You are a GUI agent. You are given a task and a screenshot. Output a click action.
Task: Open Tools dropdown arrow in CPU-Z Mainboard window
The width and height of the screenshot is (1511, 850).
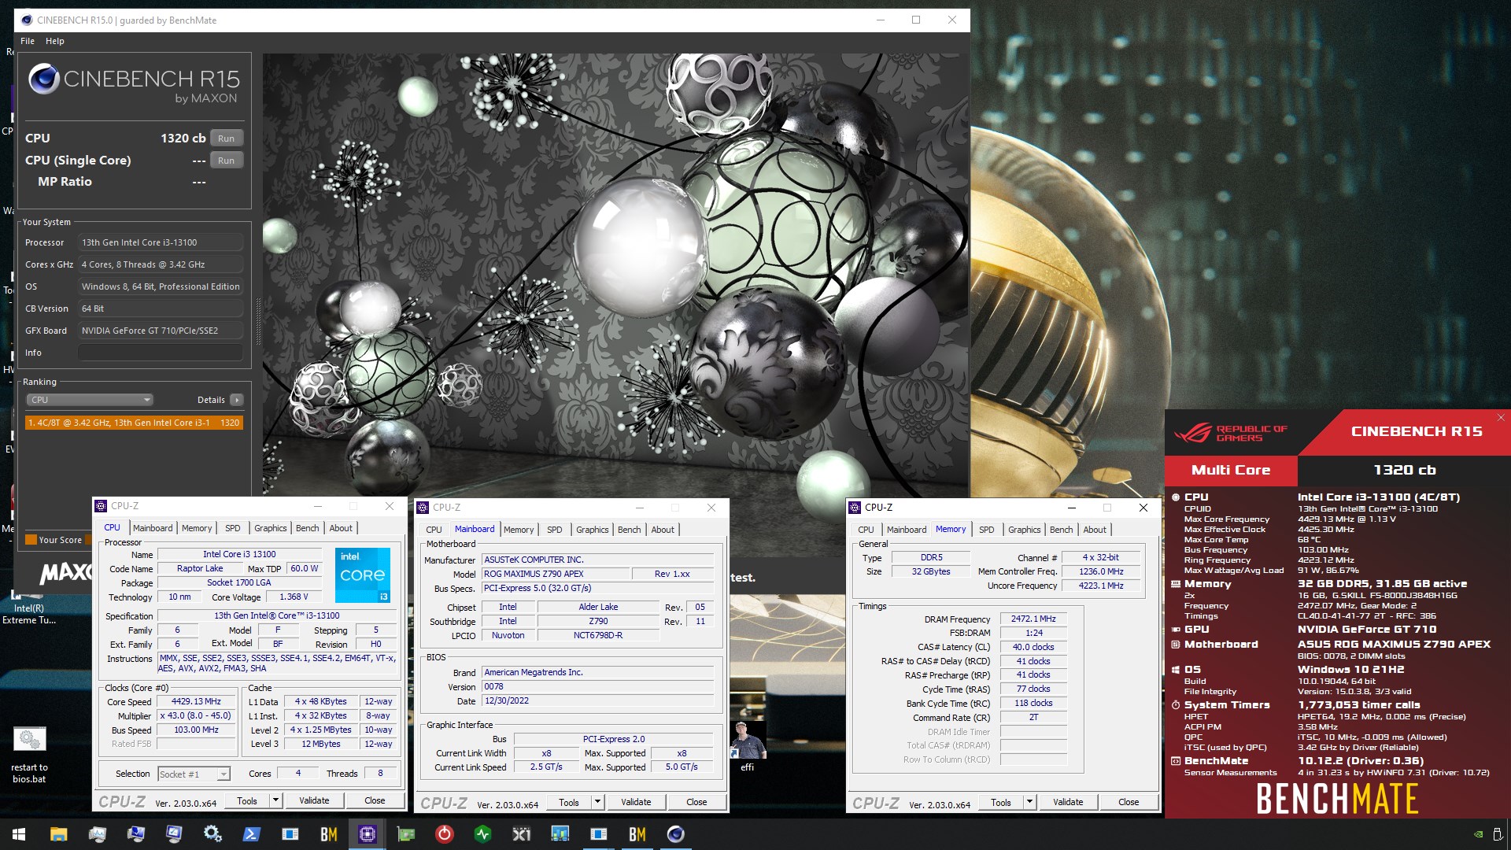point(597,802)
